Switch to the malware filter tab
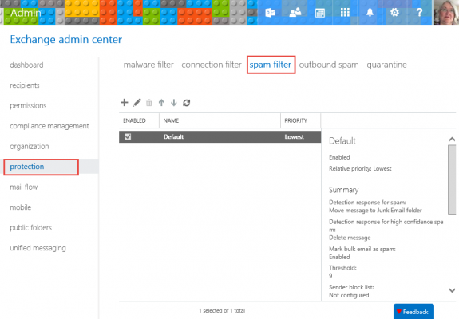Screen dimensions: 459x319 pos(148,65)
